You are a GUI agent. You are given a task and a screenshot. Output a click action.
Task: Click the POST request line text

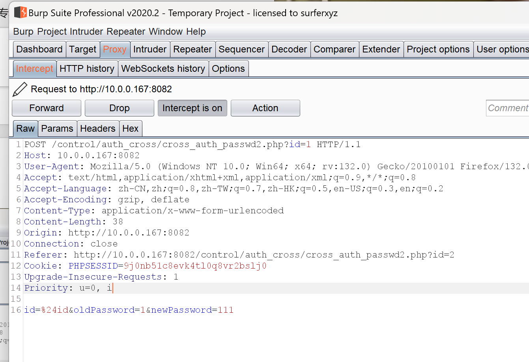coord(193,144)
